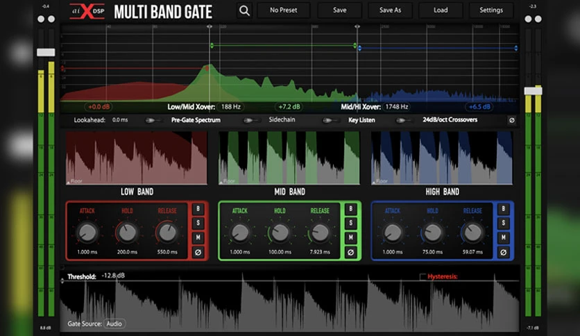Mute the mid band with M button
The image size is (580, 336).
[x=350, y=237]
